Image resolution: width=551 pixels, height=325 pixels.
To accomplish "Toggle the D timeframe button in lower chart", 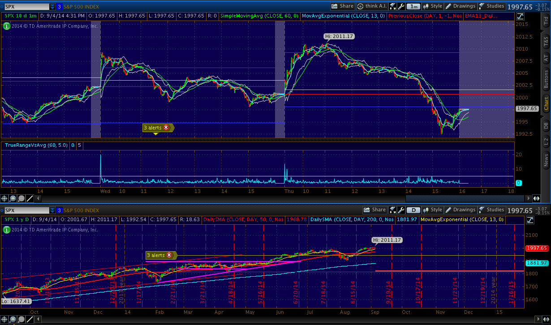I will (x=414, y=210).
